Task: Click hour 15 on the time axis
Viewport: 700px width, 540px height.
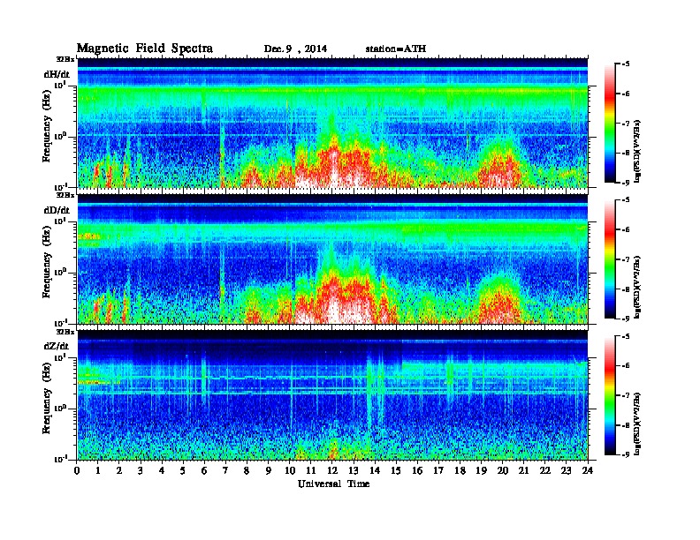Action: tap(396, 470)
